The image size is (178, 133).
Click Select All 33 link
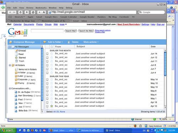point(56,112)
